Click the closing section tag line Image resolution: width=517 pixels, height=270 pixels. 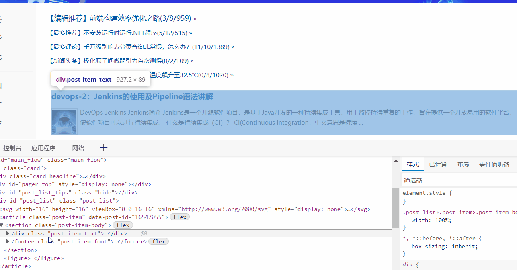[x=21, y=250]
